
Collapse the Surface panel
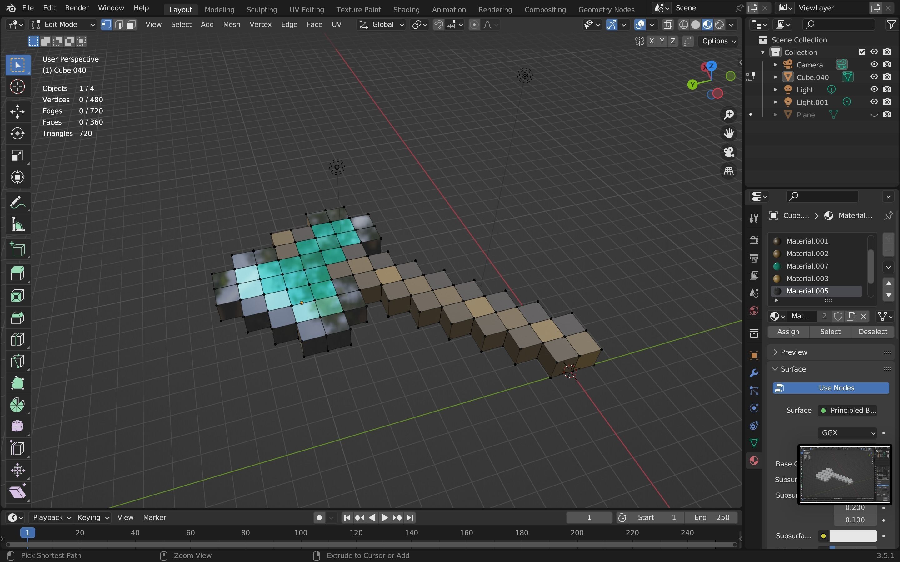pos(793,369)
